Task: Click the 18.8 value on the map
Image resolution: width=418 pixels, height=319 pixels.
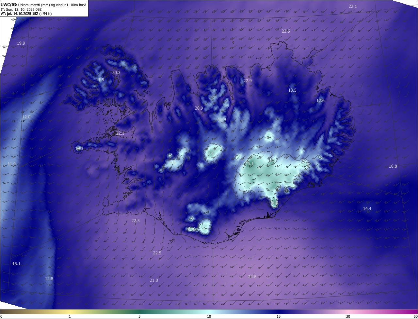Action: coord(393,166)
